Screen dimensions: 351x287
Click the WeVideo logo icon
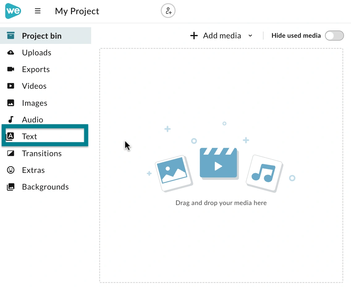13,11
